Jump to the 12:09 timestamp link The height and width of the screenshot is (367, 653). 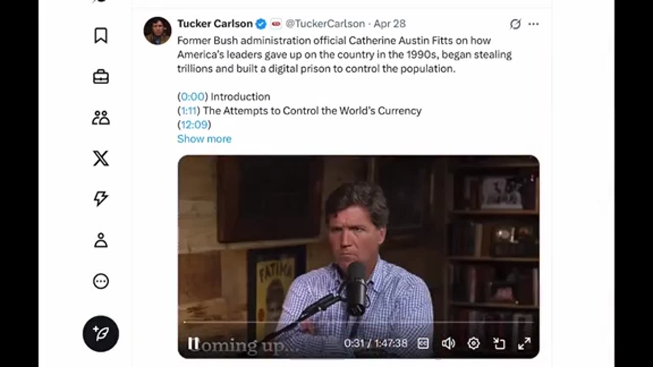coord(194,124)
